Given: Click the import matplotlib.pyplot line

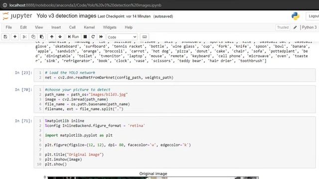Looking at the screenshot, I should [x=79, y=135].
